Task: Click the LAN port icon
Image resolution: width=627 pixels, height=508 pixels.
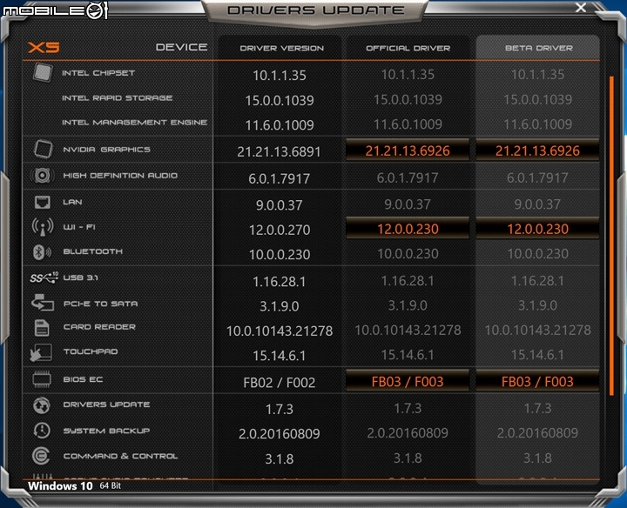Action: point(43,202)
